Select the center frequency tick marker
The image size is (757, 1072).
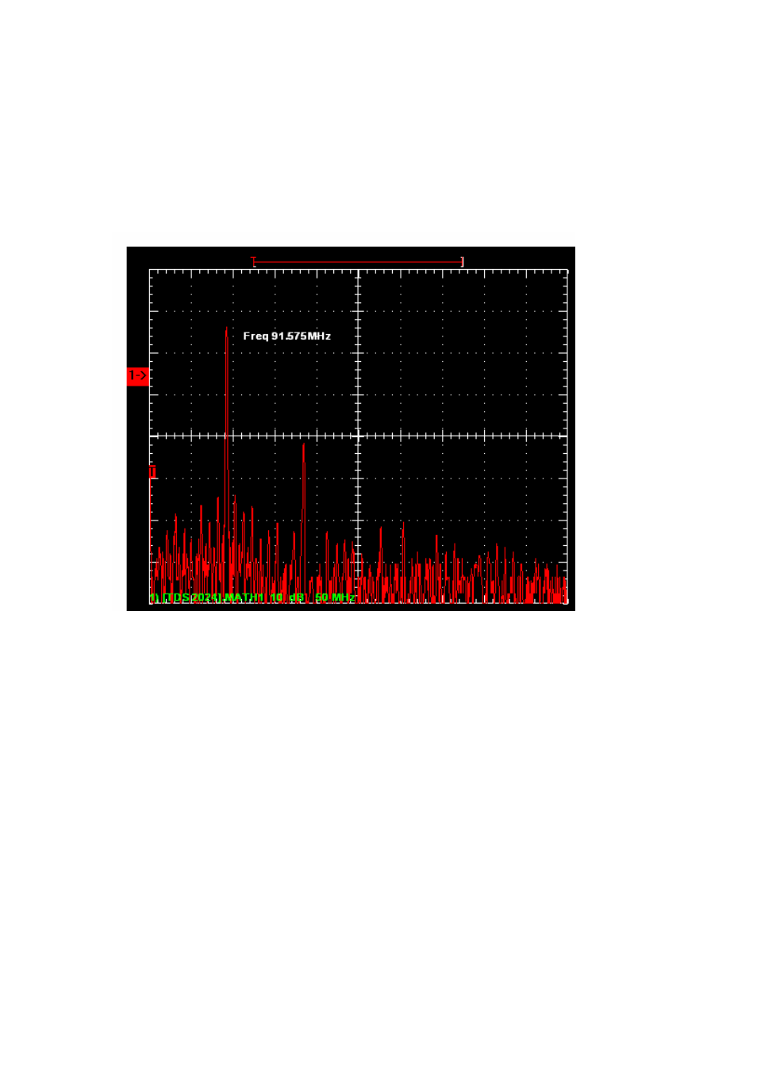(359, 436)
